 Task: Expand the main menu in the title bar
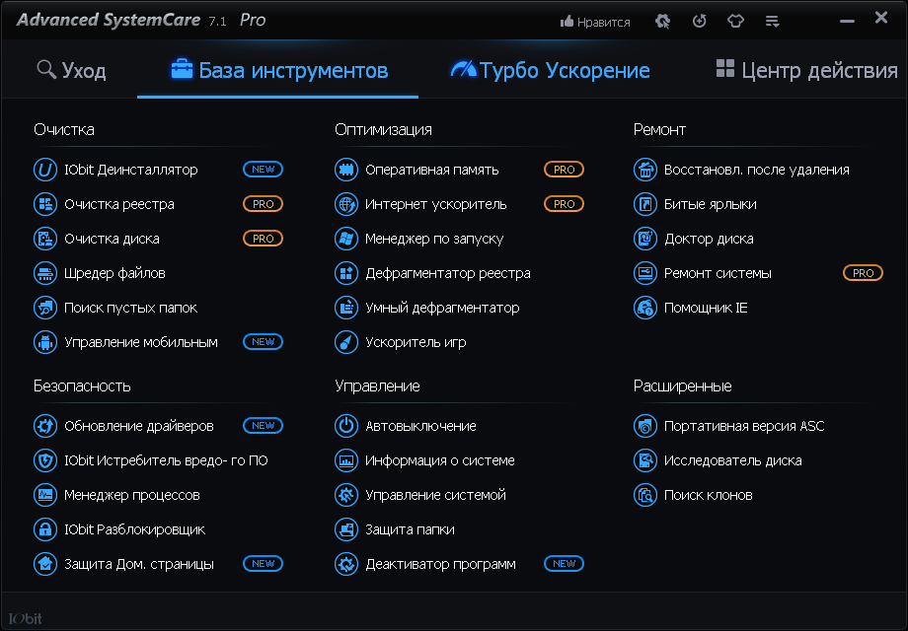tap(772, 20)
